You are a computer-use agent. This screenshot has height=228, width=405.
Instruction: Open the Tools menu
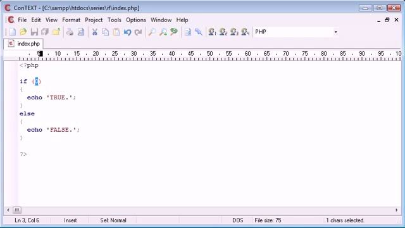click(114, 20)
